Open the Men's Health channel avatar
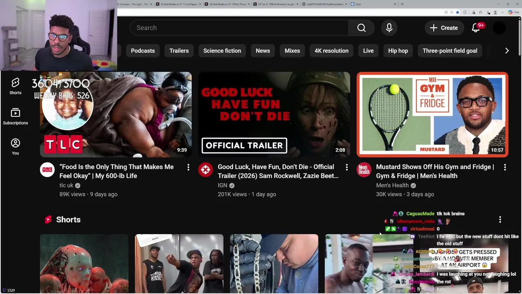 coord(364,169)
